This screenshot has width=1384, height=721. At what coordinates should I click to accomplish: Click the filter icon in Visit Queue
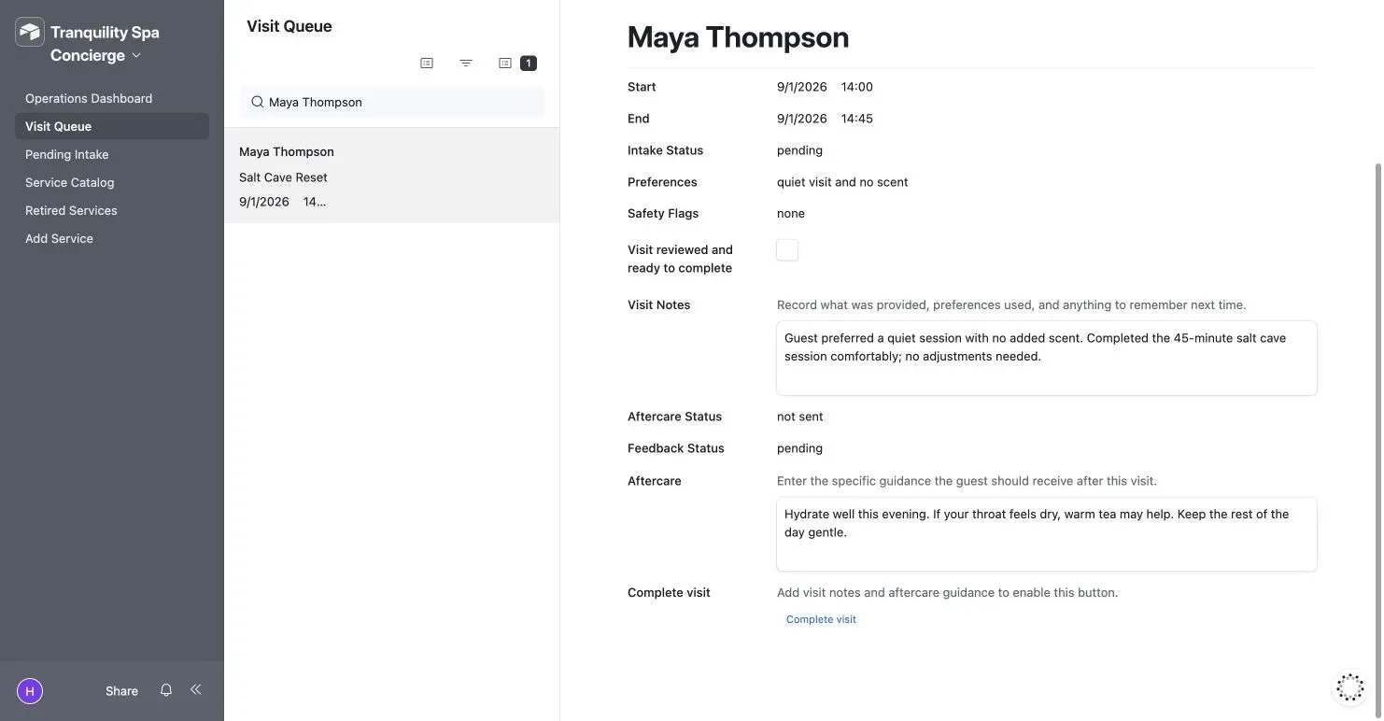tap(466, 64)
